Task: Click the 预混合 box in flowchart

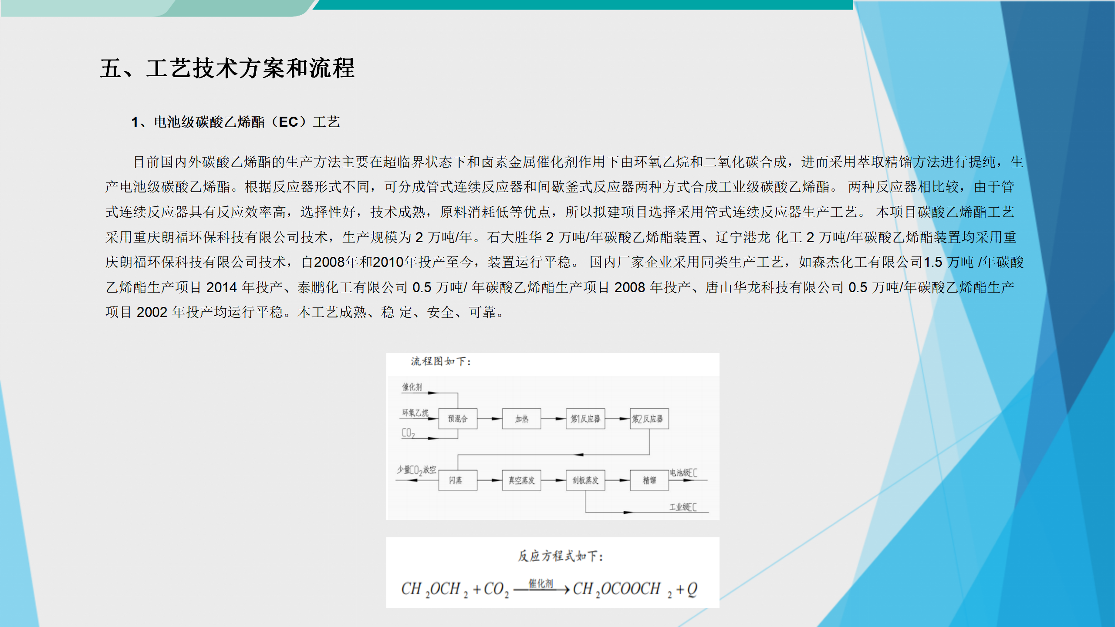Action: click(x=457, y=419)
